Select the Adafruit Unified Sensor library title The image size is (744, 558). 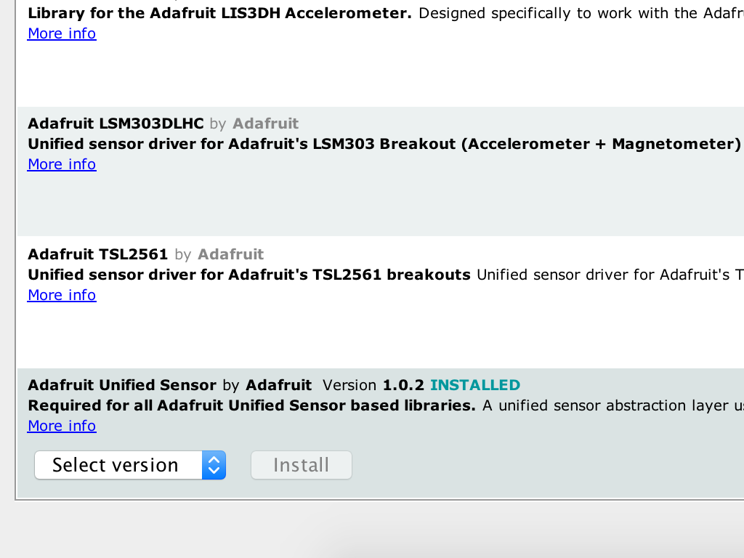[x=122, y=385]
